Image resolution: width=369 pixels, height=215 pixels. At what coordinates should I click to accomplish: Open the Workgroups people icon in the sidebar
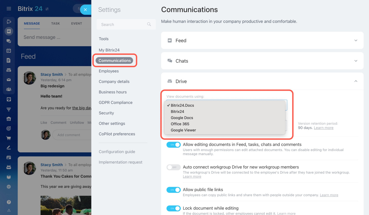pyautogui.click(x=9, y=89)
